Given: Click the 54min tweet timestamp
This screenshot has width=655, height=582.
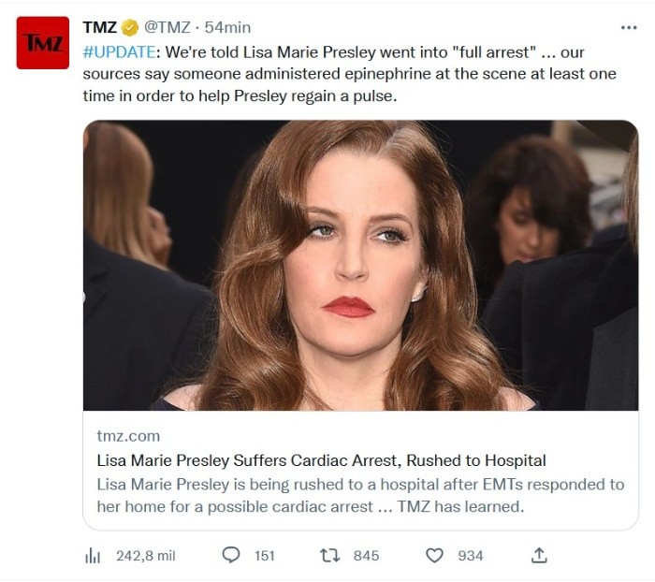Looking at the screenshot, I should point(227,27).
